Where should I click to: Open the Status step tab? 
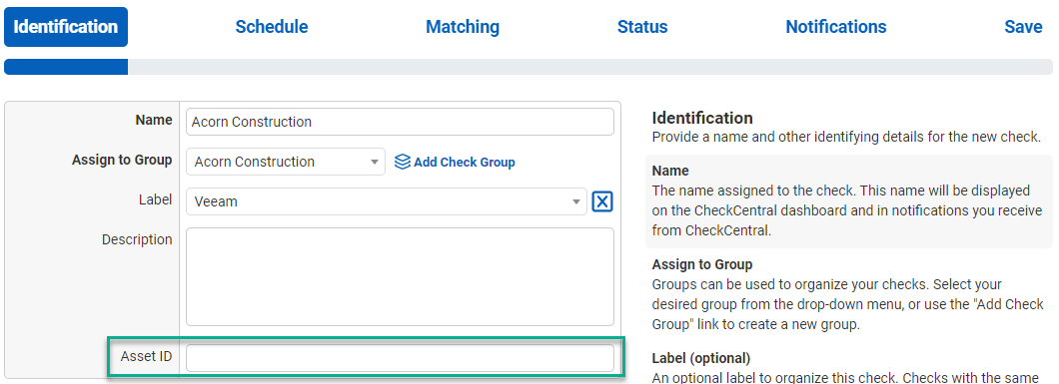[x=642, y=27]
